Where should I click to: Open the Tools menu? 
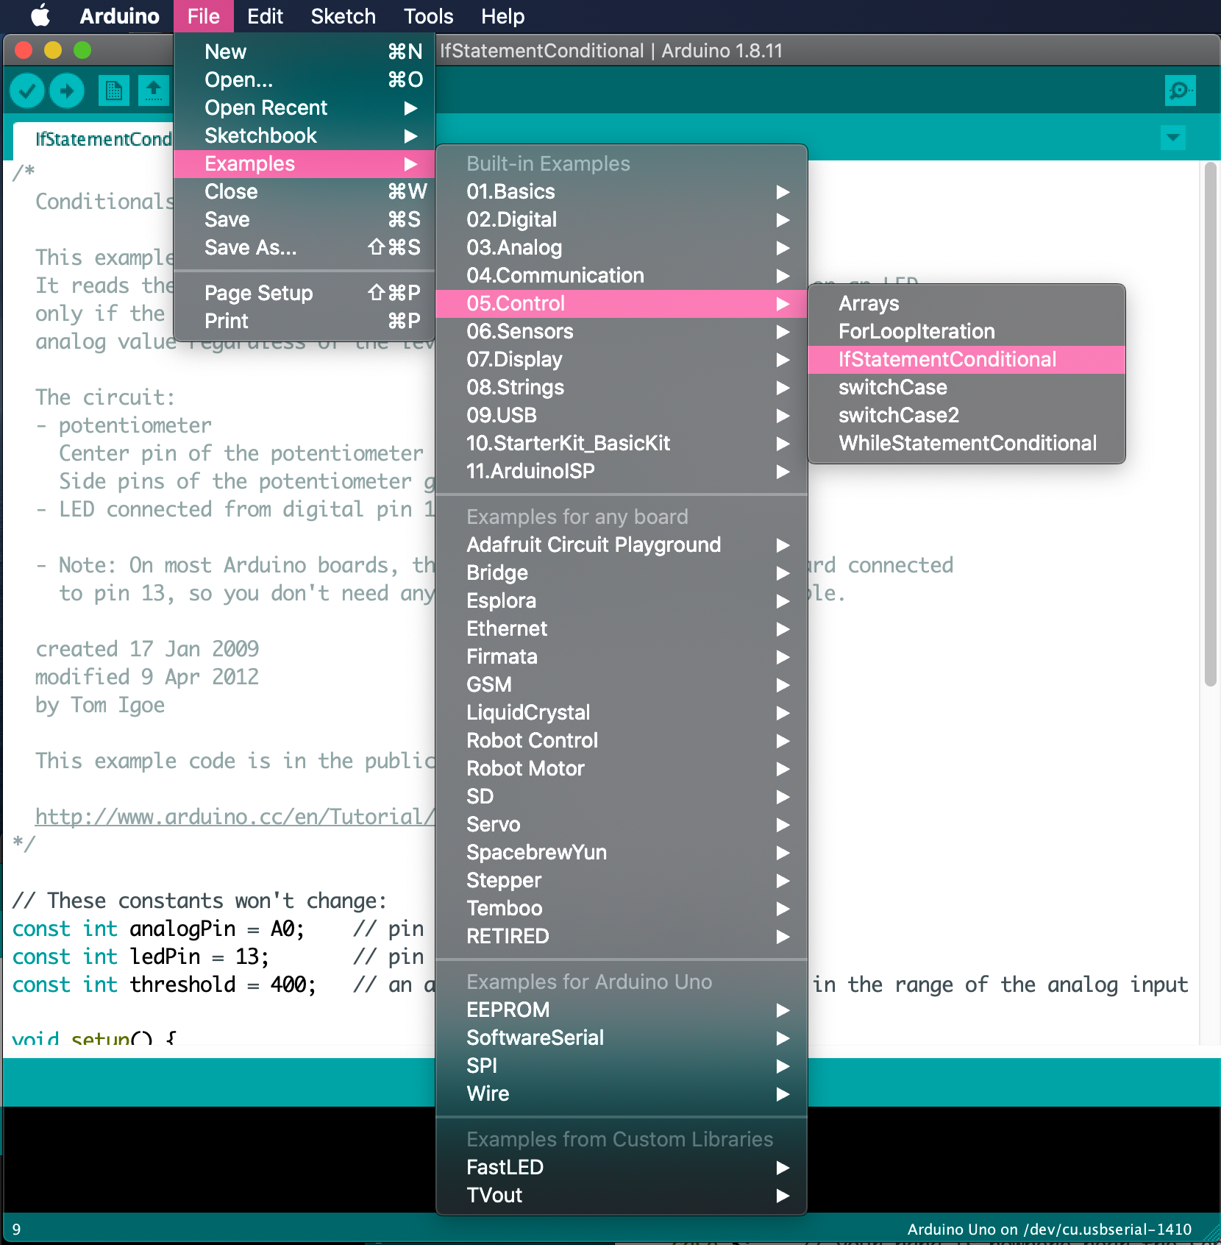point(428,16)
